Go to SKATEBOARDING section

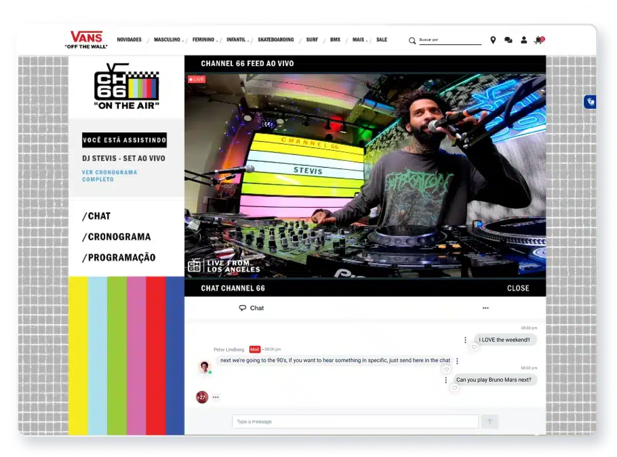(276, 39)
